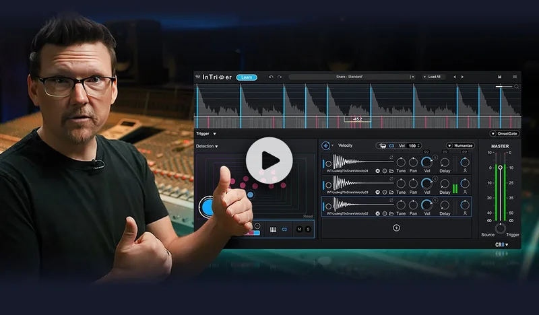Click the humanize person icon on Velocity02
Image resolution: width=539 pixels, height=315 pixels.
point(465,213)
